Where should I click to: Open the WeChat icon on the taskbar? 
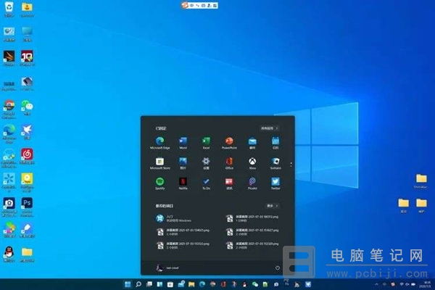click(255, 284)
